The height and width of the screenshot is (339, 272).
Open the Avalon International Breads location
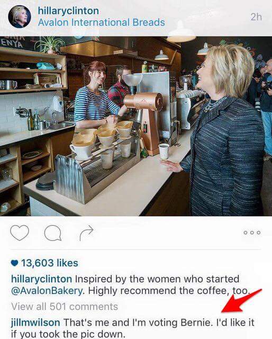tap(101, 22)
